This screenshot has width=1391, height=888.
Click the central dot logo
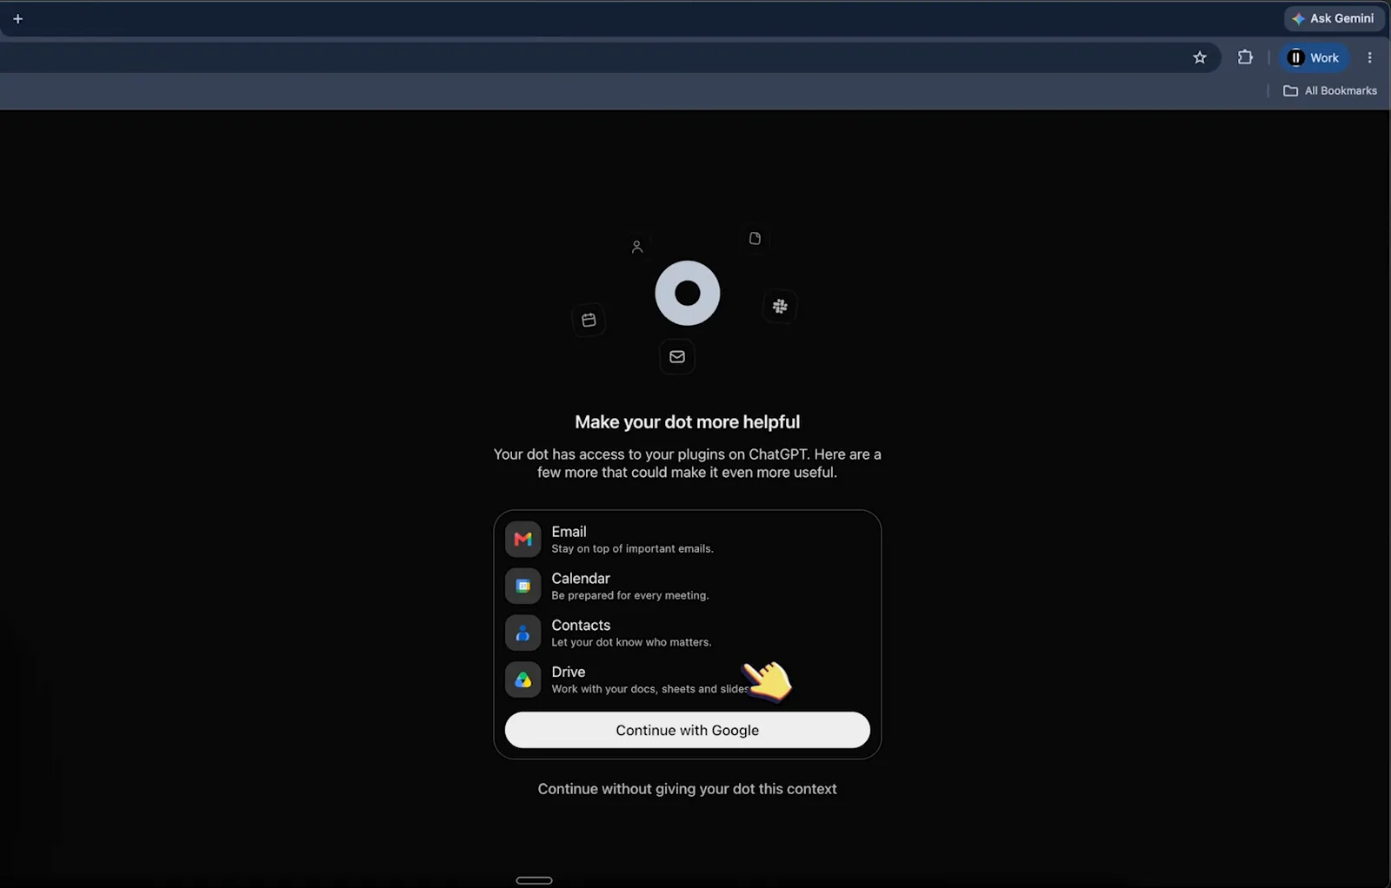pos(688,293)
